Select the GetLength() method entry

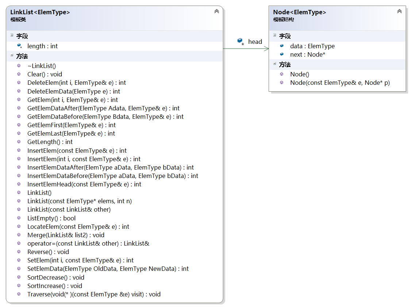click(50, 142)
